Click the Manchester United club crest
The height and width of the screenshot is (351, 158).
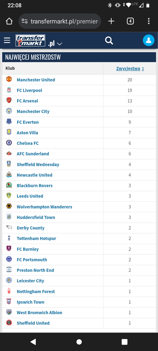[9, 79]
